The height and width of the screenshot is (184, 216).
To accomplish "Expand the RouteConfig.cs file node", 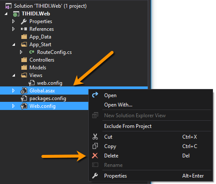I will [21, 52].
